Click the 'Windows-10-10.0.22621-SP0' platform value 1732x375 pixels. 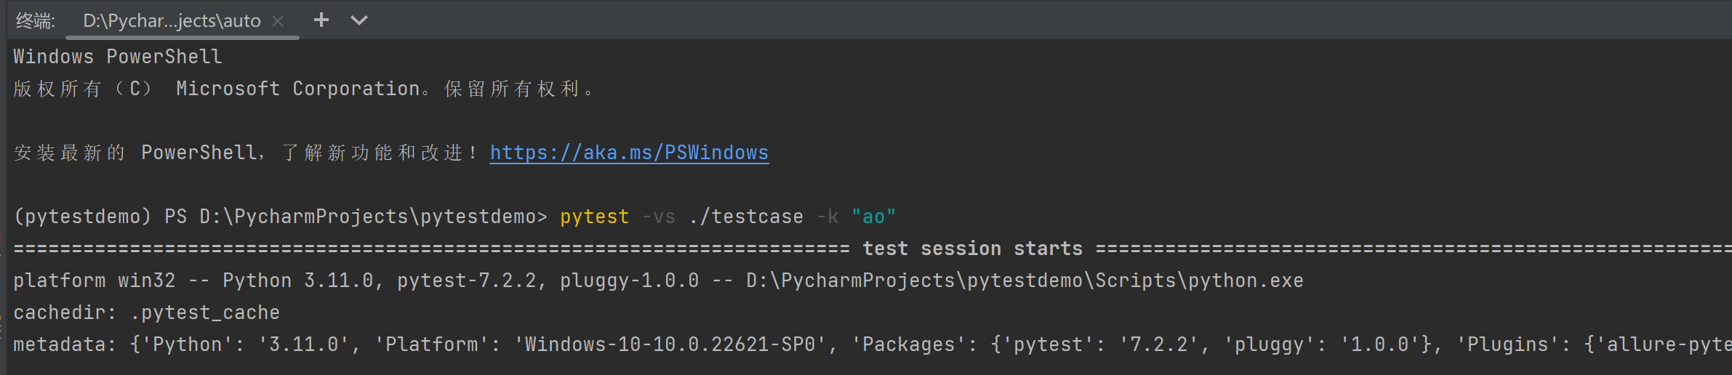(675, 344)
